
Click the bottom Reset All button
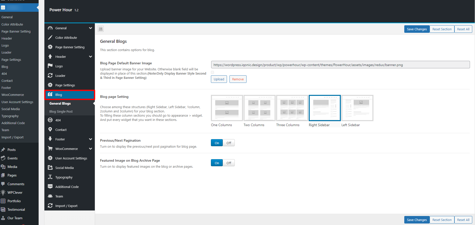tap(463, 220)
